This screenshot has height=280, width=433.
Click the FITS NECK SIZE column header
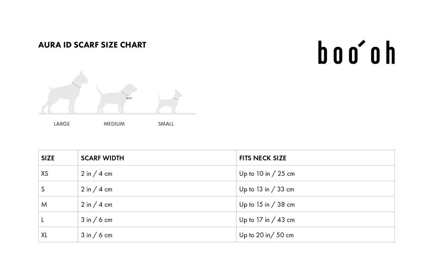[x=263, y=158]
